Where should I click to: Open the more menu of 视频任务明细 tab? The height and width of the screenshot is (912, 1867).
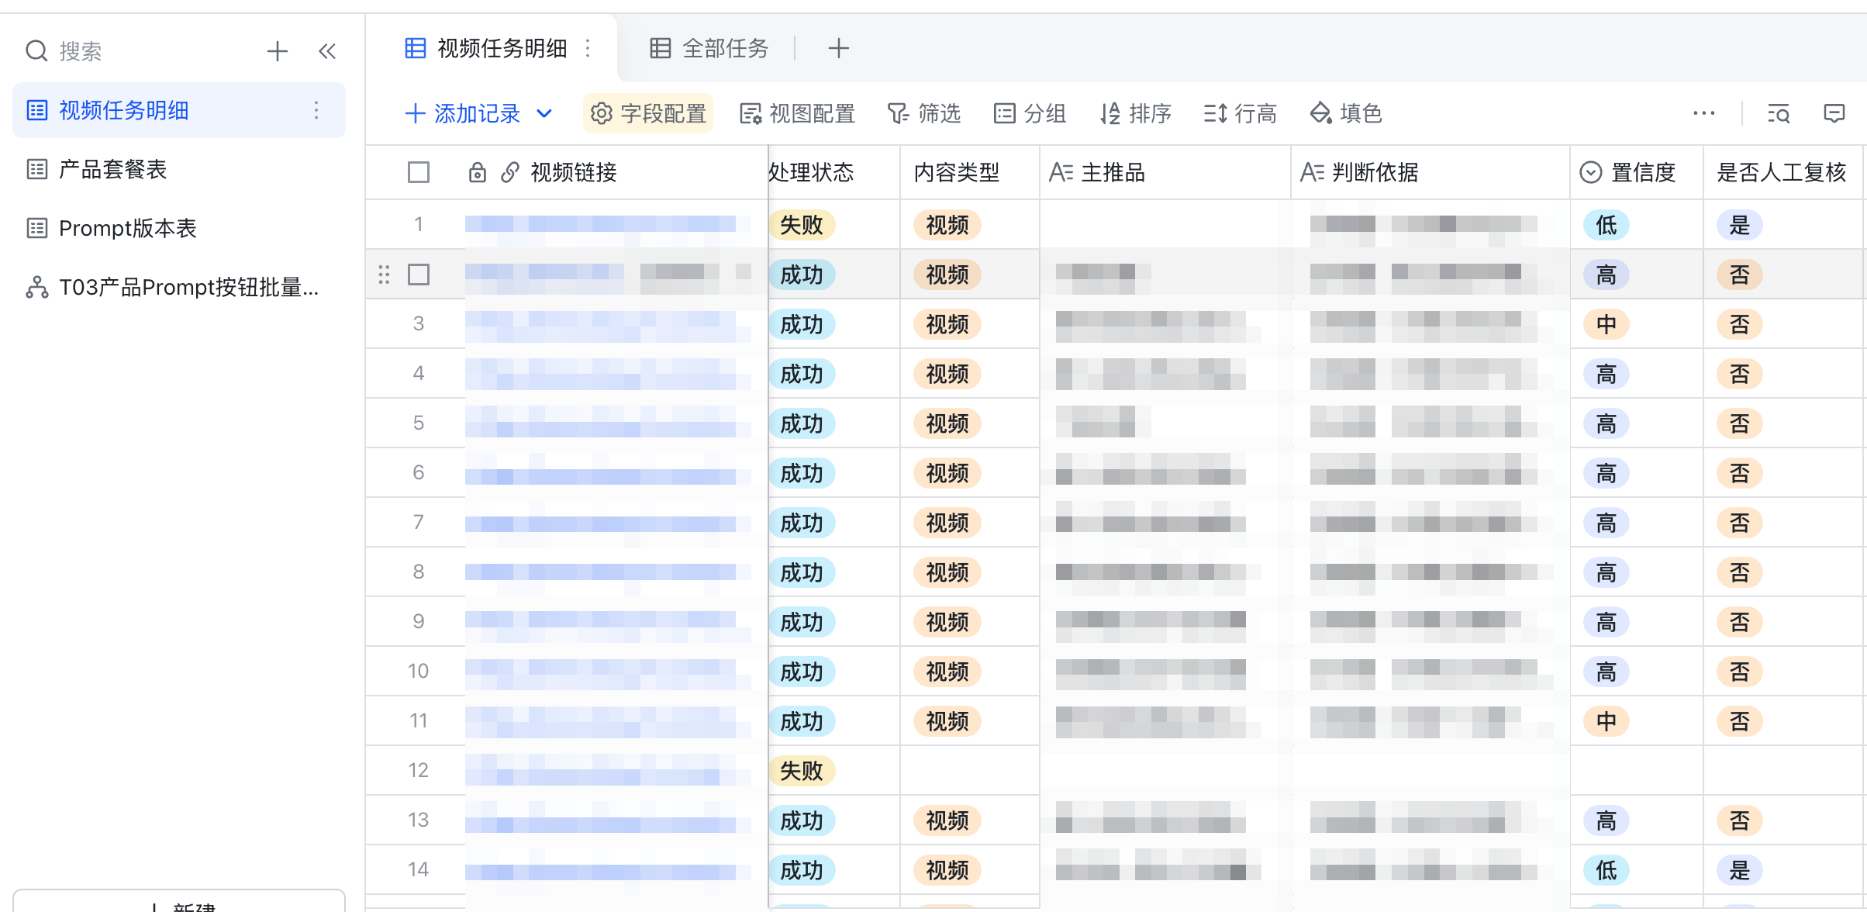click(588, 48)
